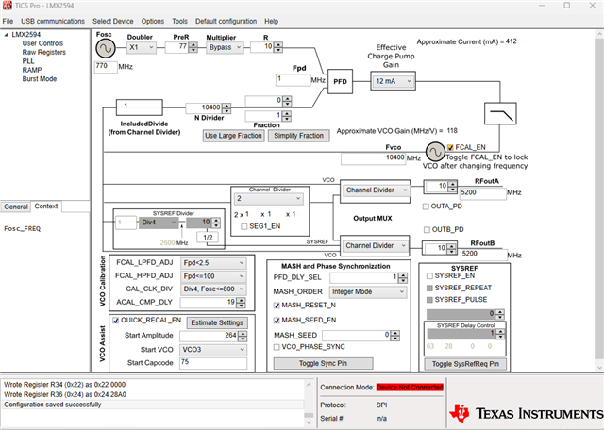Click the log panel vertical scrollbar
Image resolution: width=604 pixels, height=430 pixels.
coord(309,403)
